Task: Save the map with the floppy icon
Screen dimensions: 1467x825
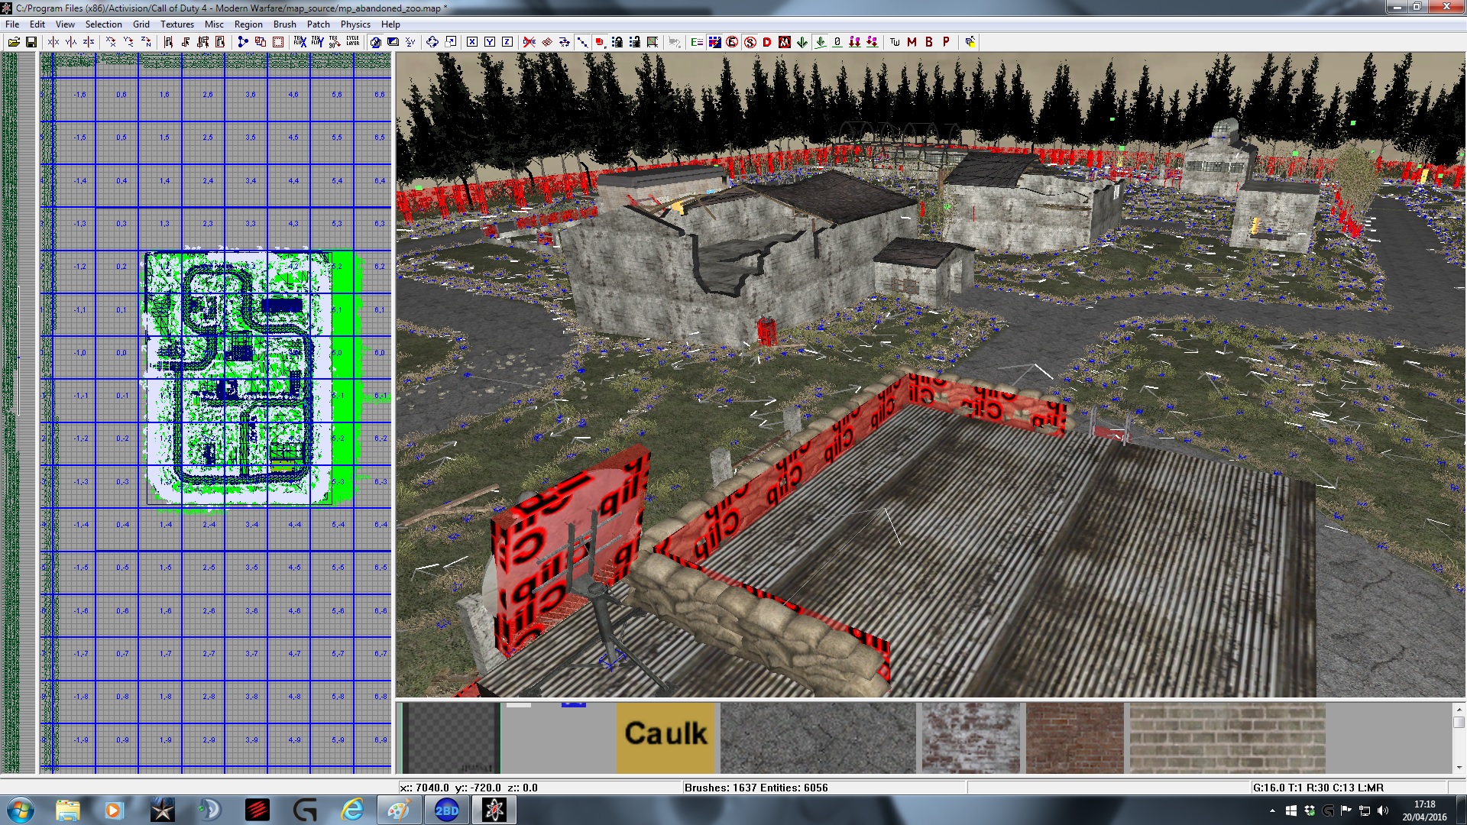Action: [x=31, y=42]
